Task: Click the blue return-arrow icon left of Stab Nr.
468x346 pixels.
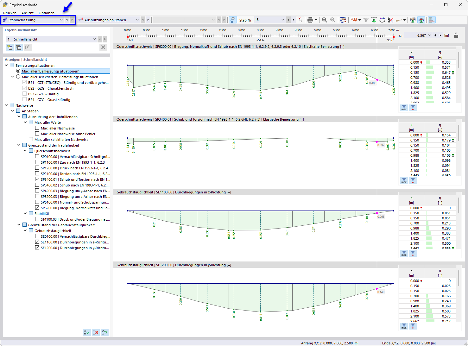Action: pos(233,20)
